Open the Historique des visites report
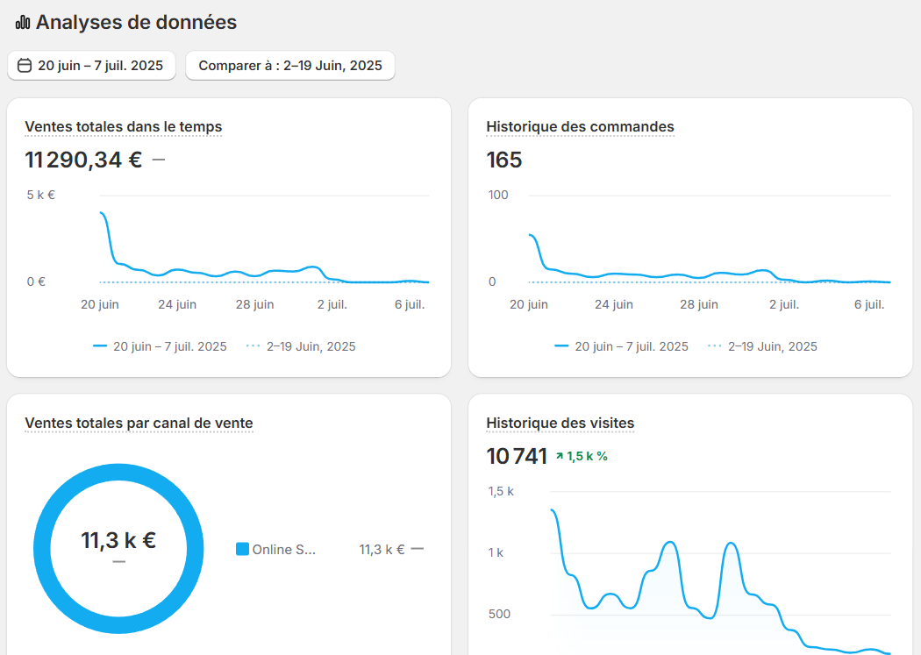 (560, 424)
